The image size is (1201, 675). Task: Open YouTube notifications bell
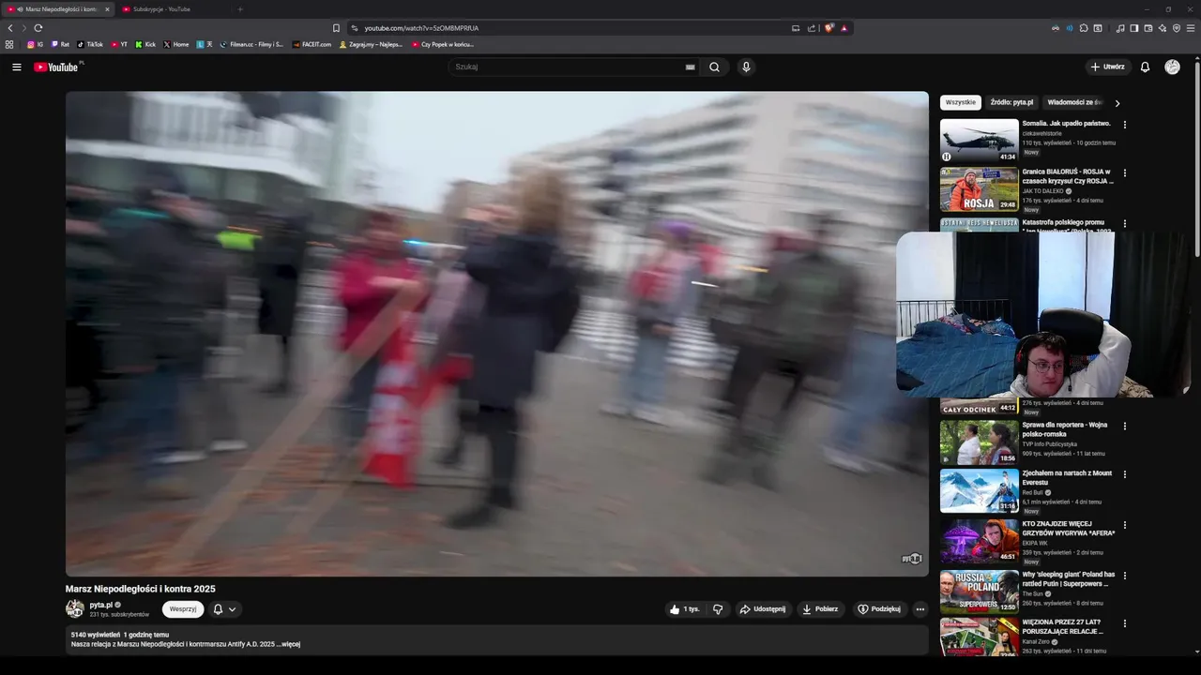pyautogui.click(x=1145, y=67)
